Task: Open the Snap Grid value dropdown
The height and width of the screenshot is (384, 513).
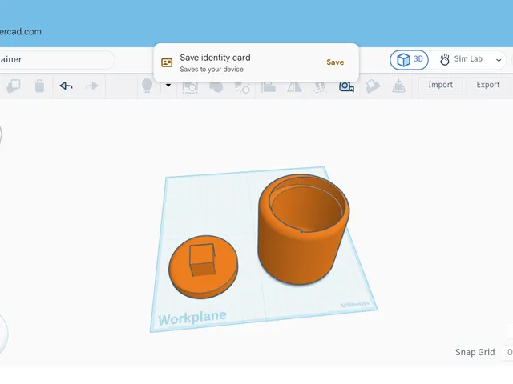Action: coord(508,352)
